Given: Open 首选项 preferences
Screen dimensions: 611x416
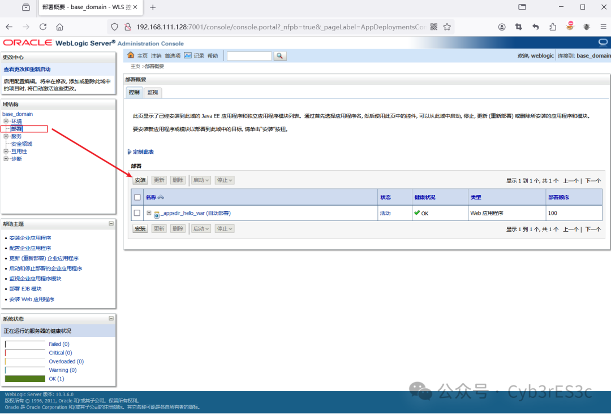Looking at the screenshot, I should [x=173, y=55].
